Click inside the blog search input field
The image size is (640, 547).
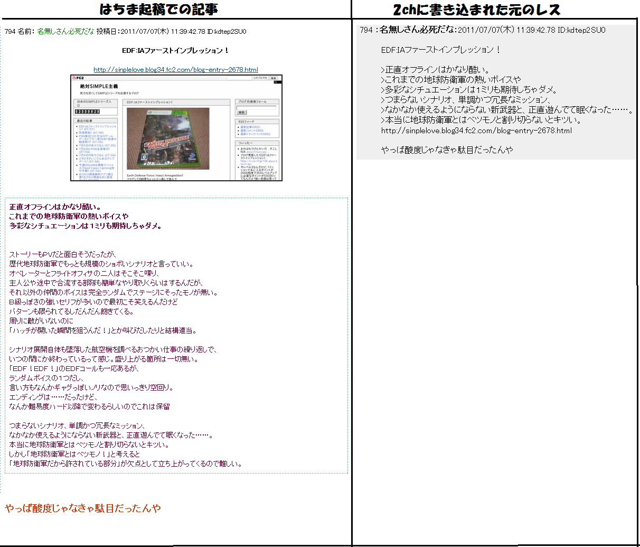pos(257,108)
